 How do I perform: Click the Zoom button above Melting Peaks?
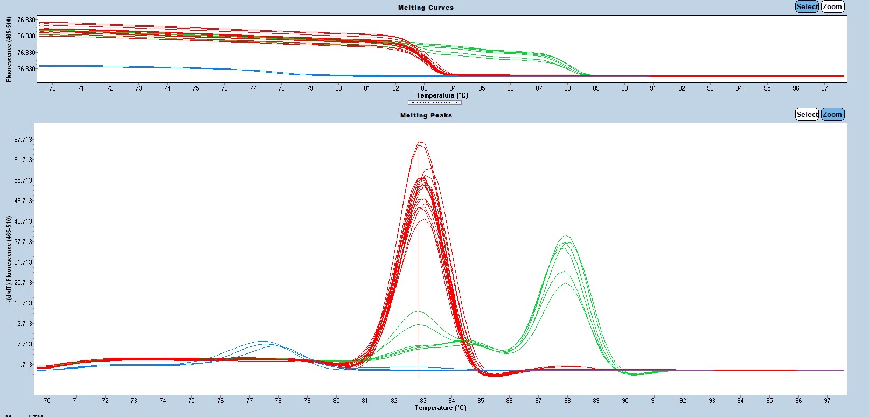tap(832, 114)
